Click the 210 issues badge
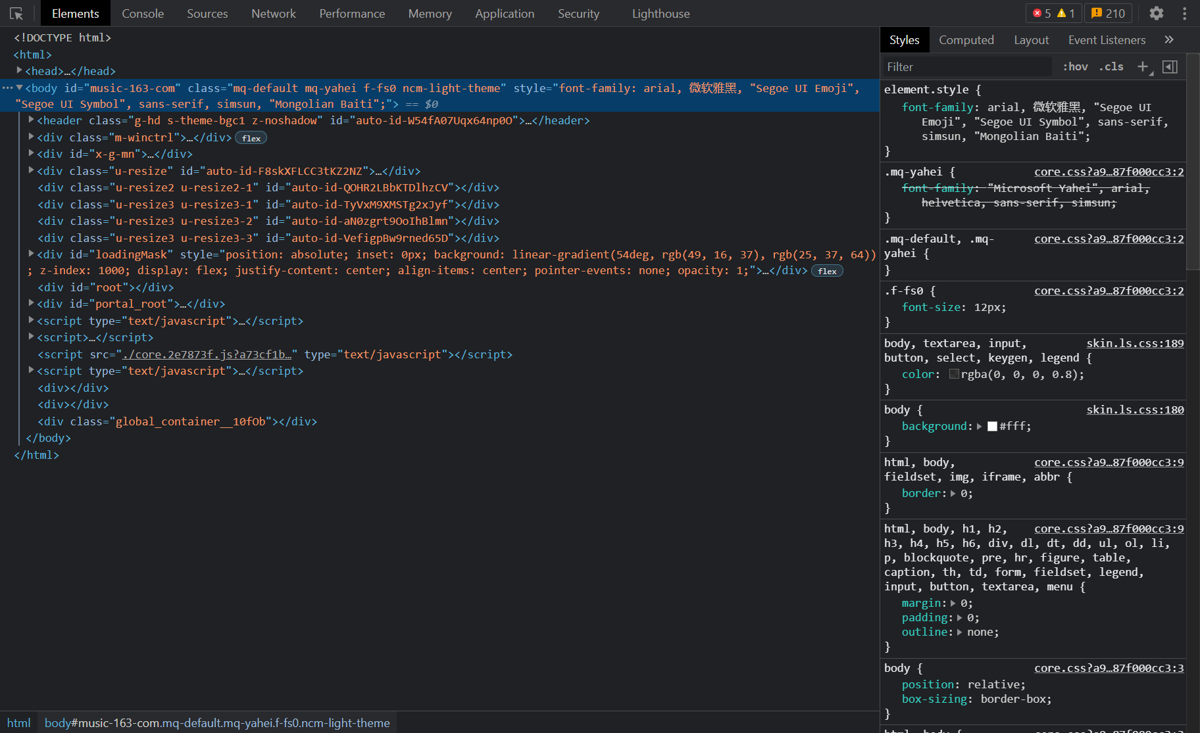 (1109, 13)
